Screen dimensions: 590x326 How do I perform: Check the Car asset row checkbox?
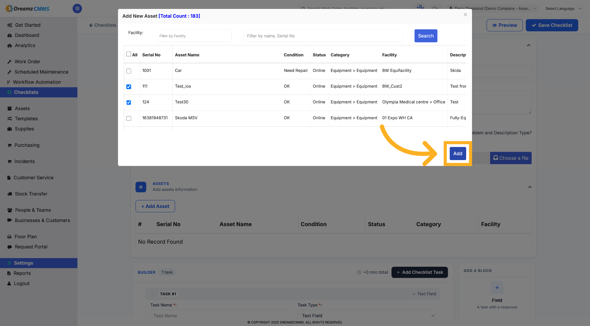(x=129, y=71)
